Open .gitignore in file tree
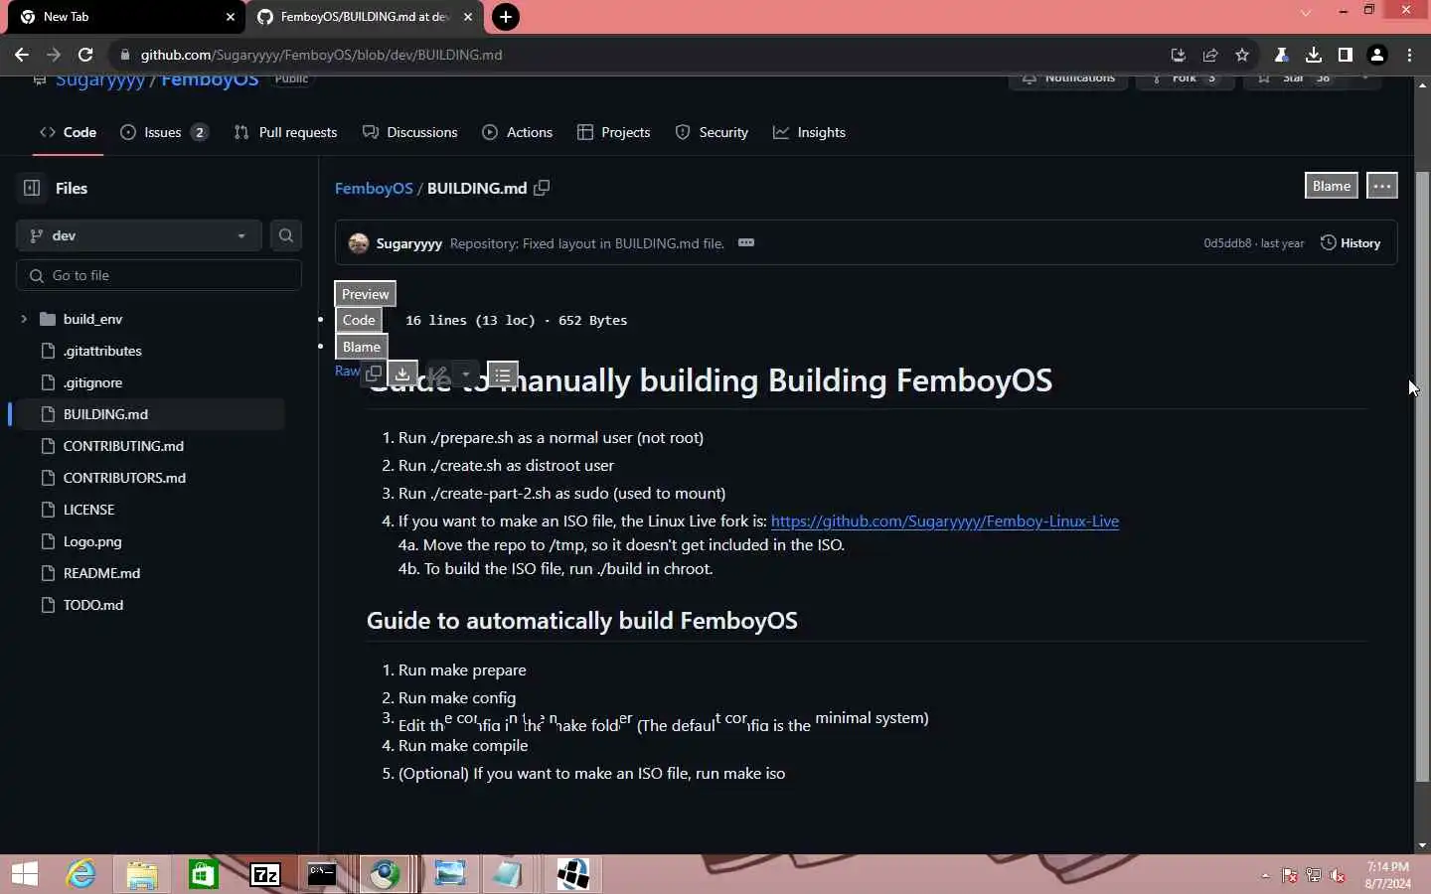This screenshot has width=1431, height=894. (x=92, y=382)
